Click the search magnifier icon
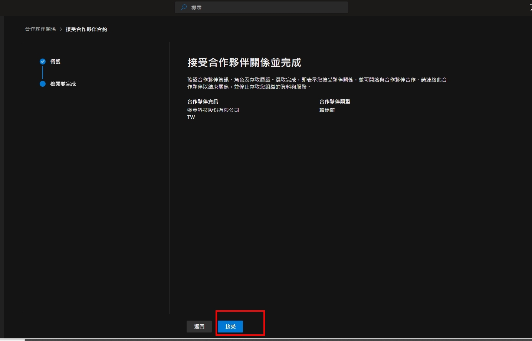Image resolution: width=532 pixels, height=341 pixels. tap(183, 7)
